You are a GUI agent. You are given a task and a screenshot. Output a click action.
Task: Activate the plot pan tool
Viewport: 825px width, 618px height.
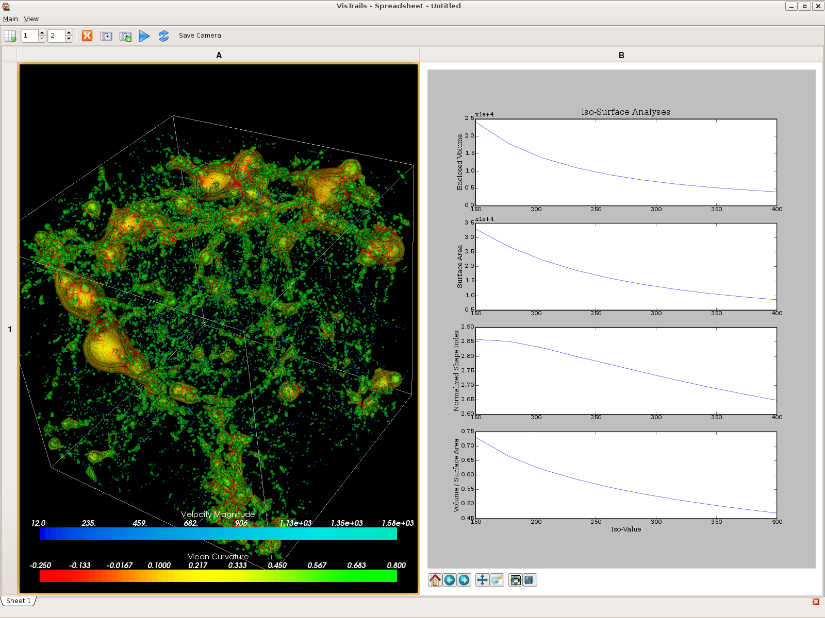coord(482,580)
